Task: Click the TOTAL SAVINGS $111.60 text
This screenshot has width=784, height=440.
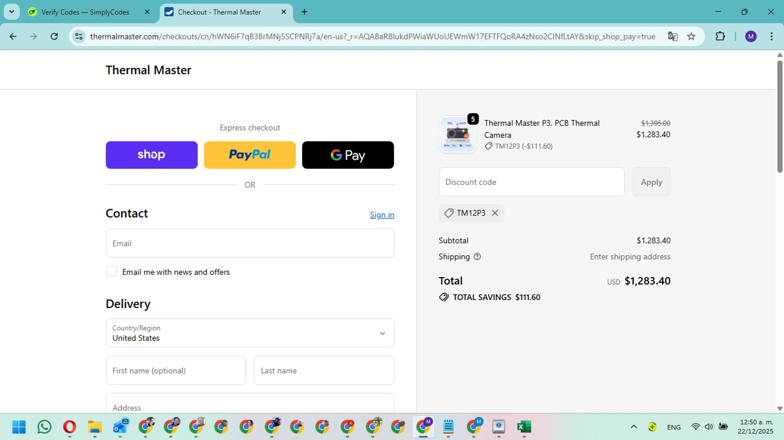Action: pyautogui.click(x=497, y=297)
